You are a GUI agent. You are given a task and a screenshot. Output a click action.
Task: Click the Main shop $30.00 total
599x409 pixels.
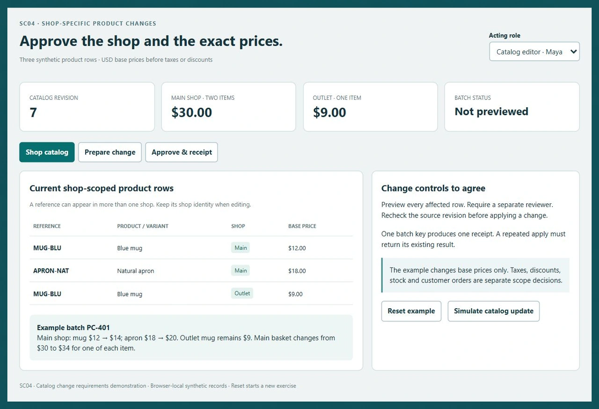pyautogui.click(x=191, y=112)
